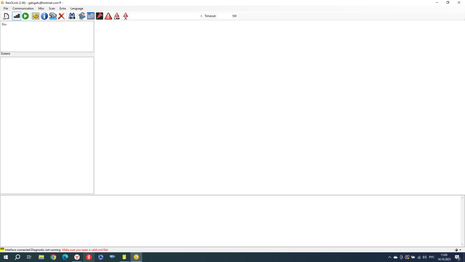465x262 pixels.
Task: Click the blue information icon
Action: 44,16
